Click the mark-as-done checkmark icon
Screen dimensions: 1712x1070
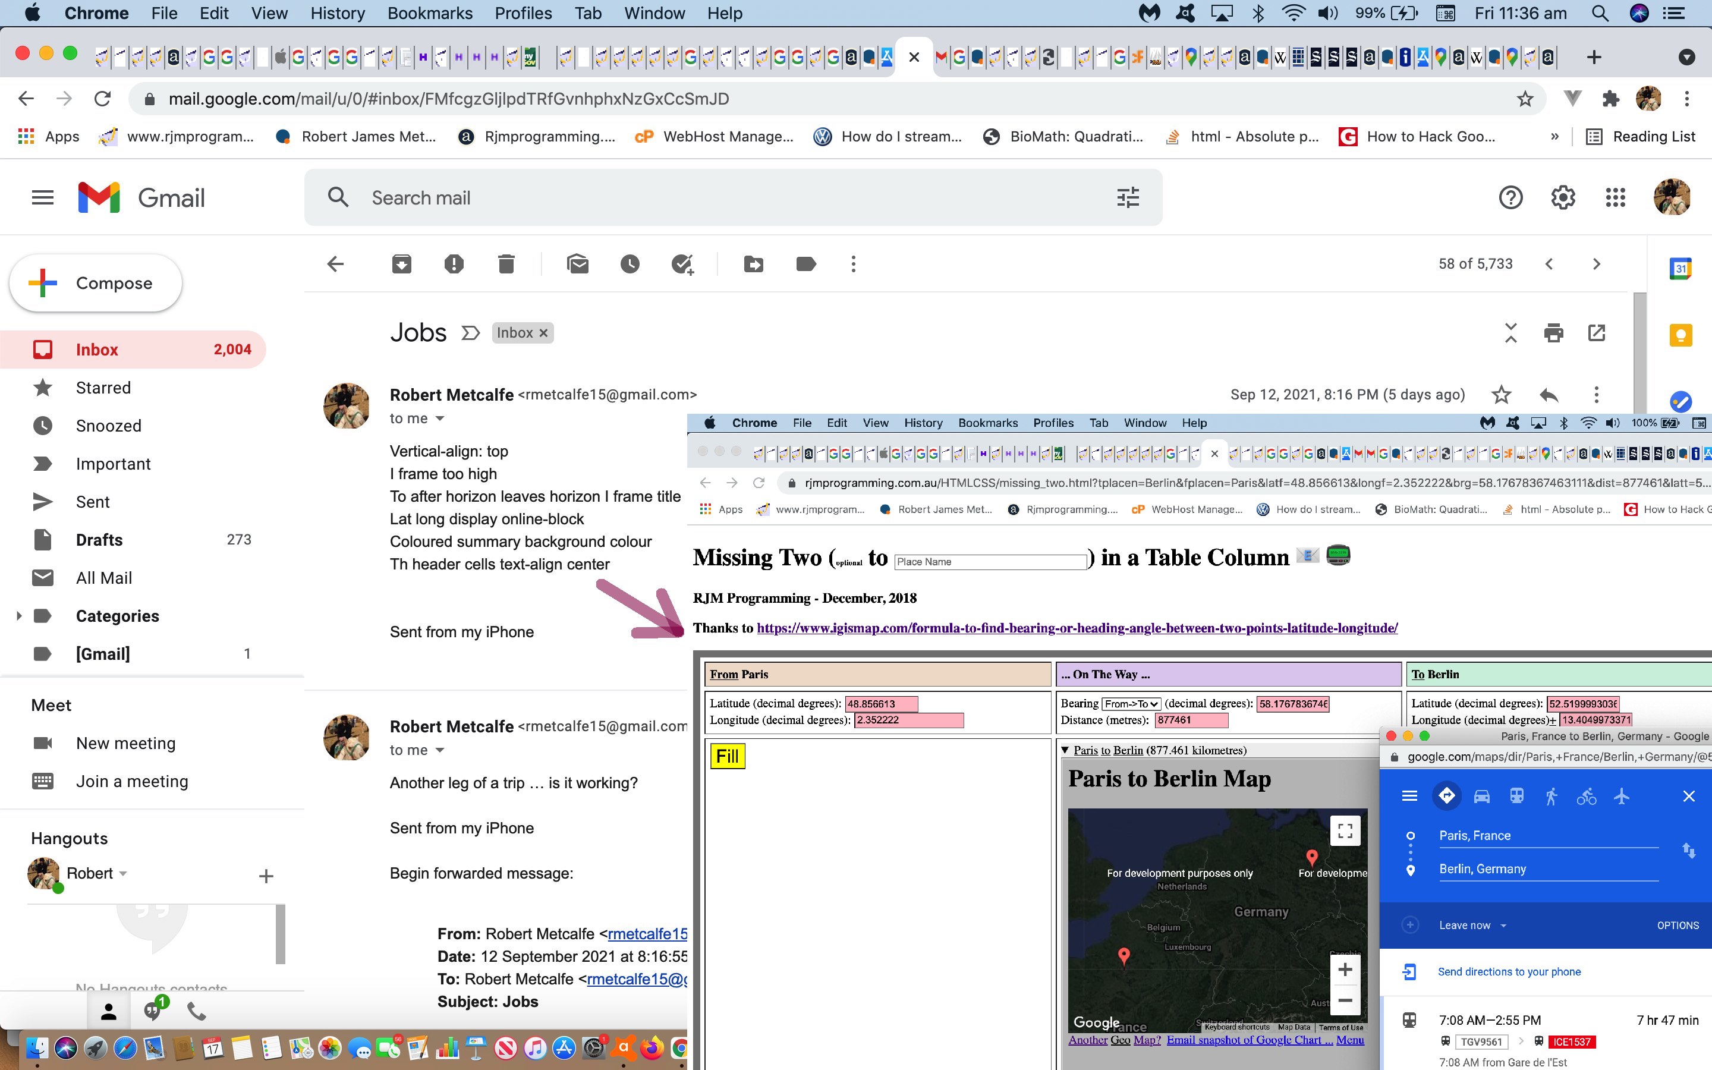[x=684, y=264]
